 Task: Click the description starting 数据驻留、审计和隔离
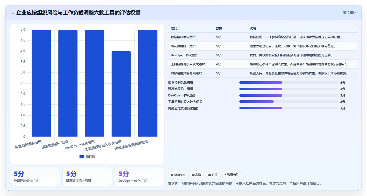coord(296,37)
